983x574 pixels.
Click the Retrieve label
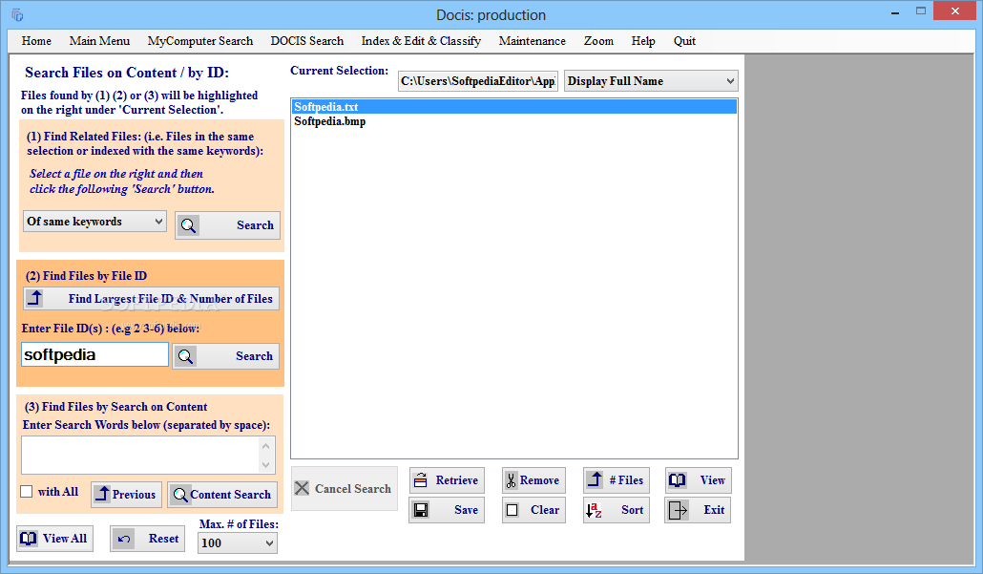click(457, 479)
